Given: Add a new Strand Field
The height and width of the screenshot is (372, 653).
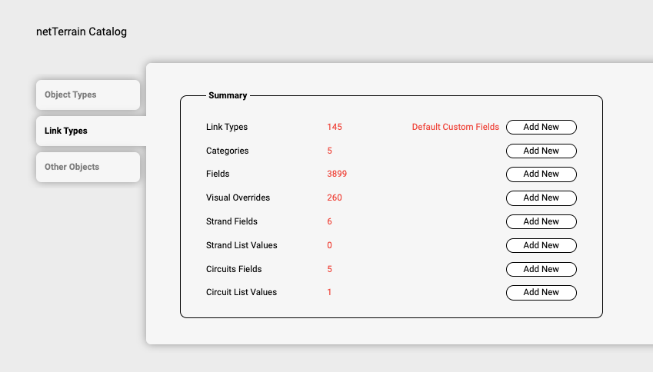Looking at the screenshot, I should (x=541, y=222).
